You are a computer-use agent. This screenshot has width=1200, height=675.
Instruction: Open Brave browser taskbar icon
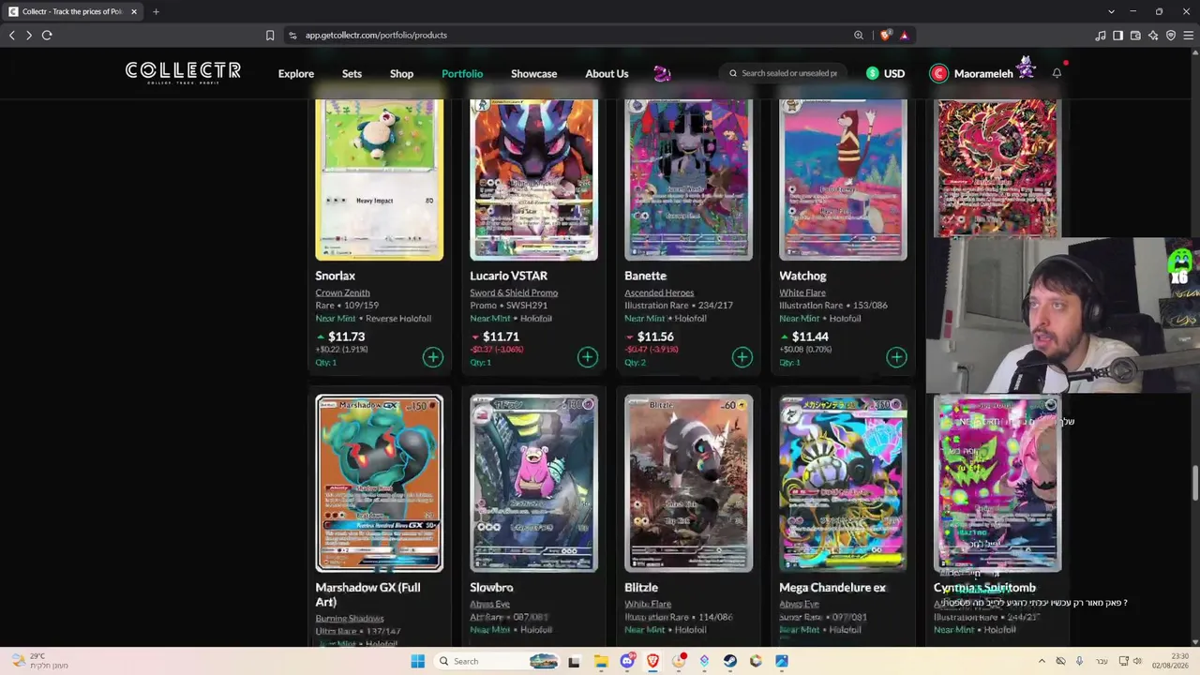[x=652, y=661]
